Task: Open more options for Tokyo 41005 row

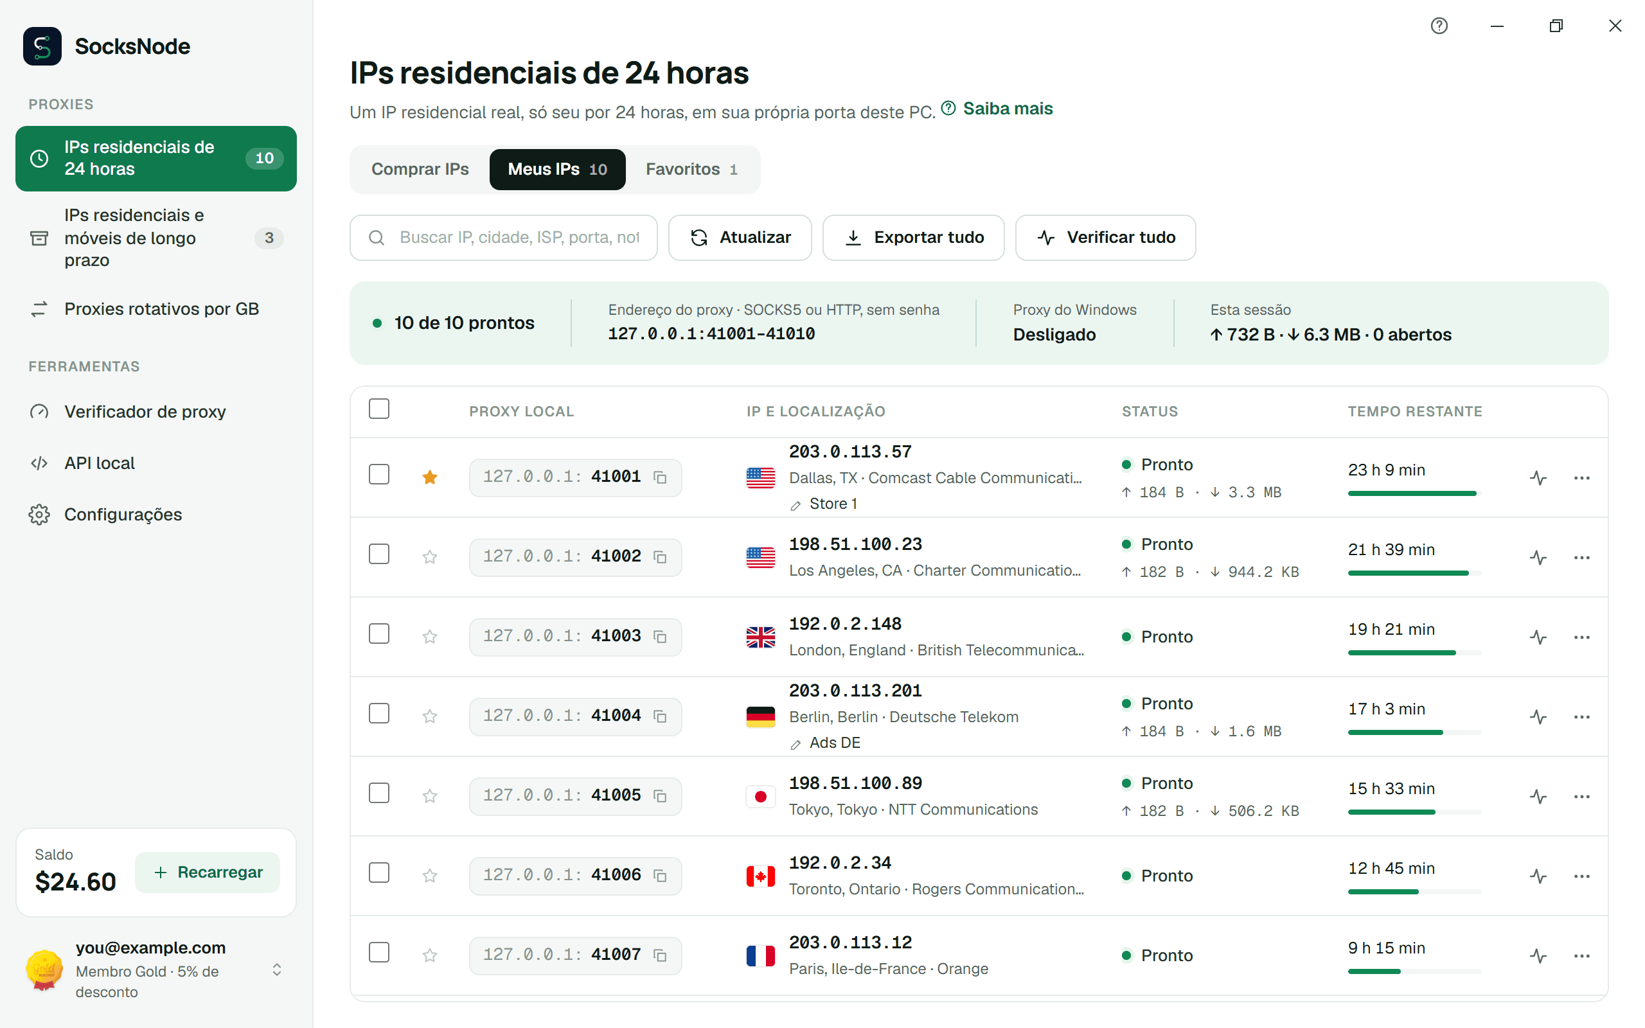Action: pyautogui.click(x=1582, y=796)
